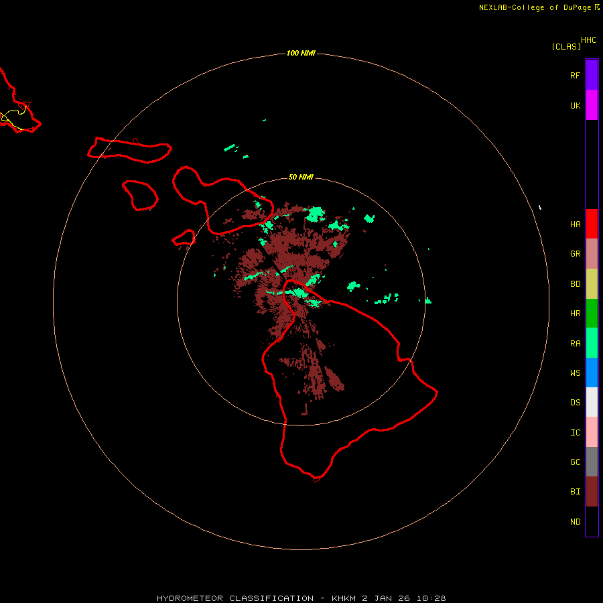603x603 pixels.
Task: Click the WS blue legend swatch
Action: click(592, 373)
